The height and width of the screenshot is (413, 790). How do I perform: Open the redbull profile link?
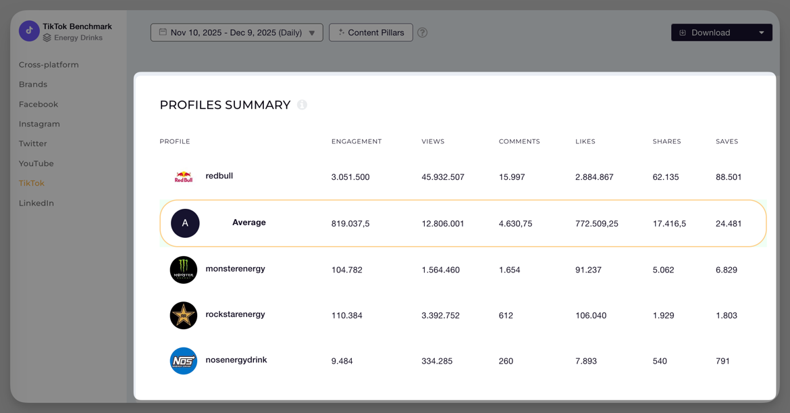219,176
